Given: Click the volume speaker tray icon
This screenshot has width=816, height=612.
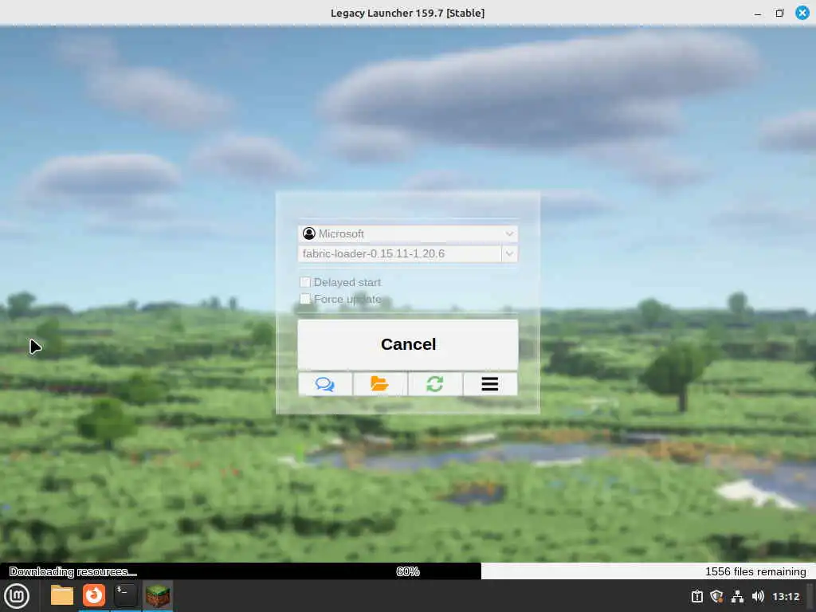Looking at the screenshot, I should pos(758,596).
